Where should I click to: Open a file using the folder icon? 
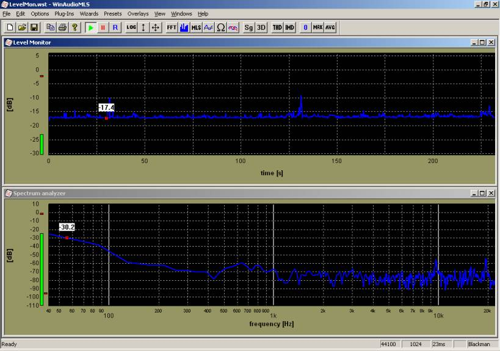pyautogui.click(x=22, y=27)
